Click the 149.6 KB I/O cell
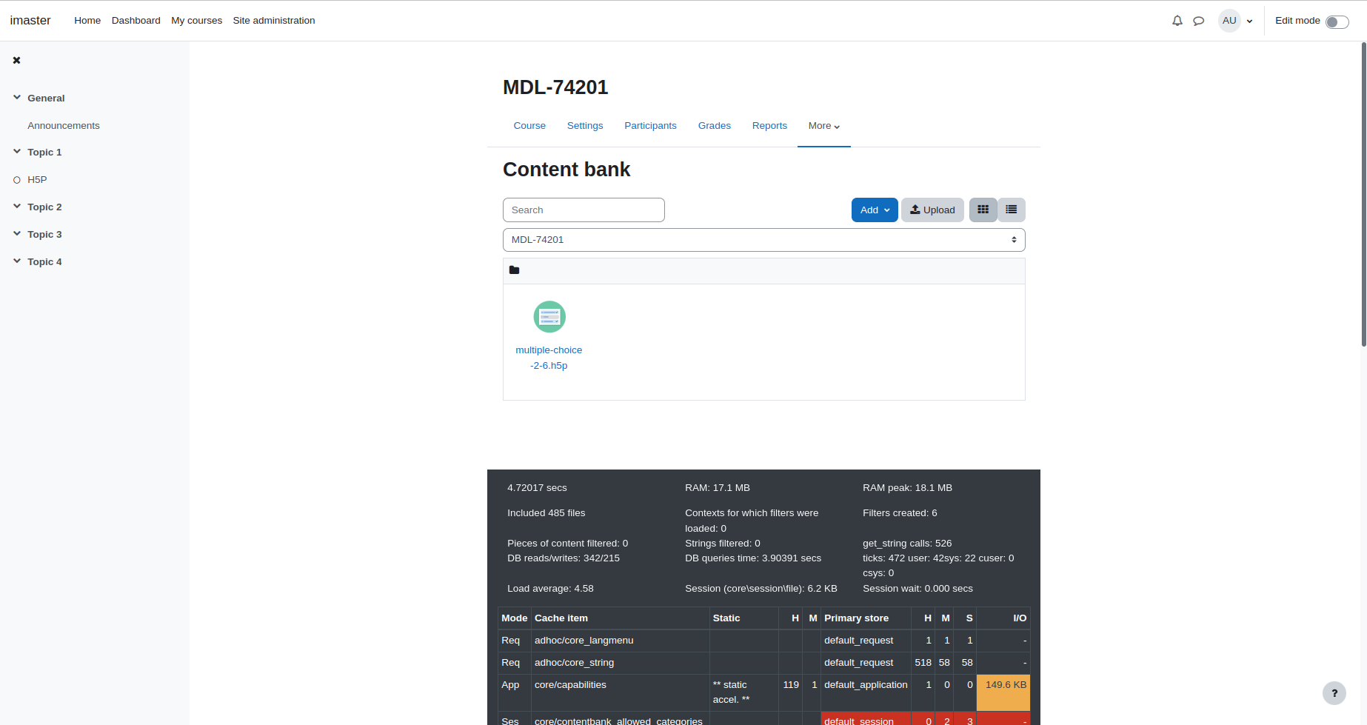 (x=1003, y=692)
